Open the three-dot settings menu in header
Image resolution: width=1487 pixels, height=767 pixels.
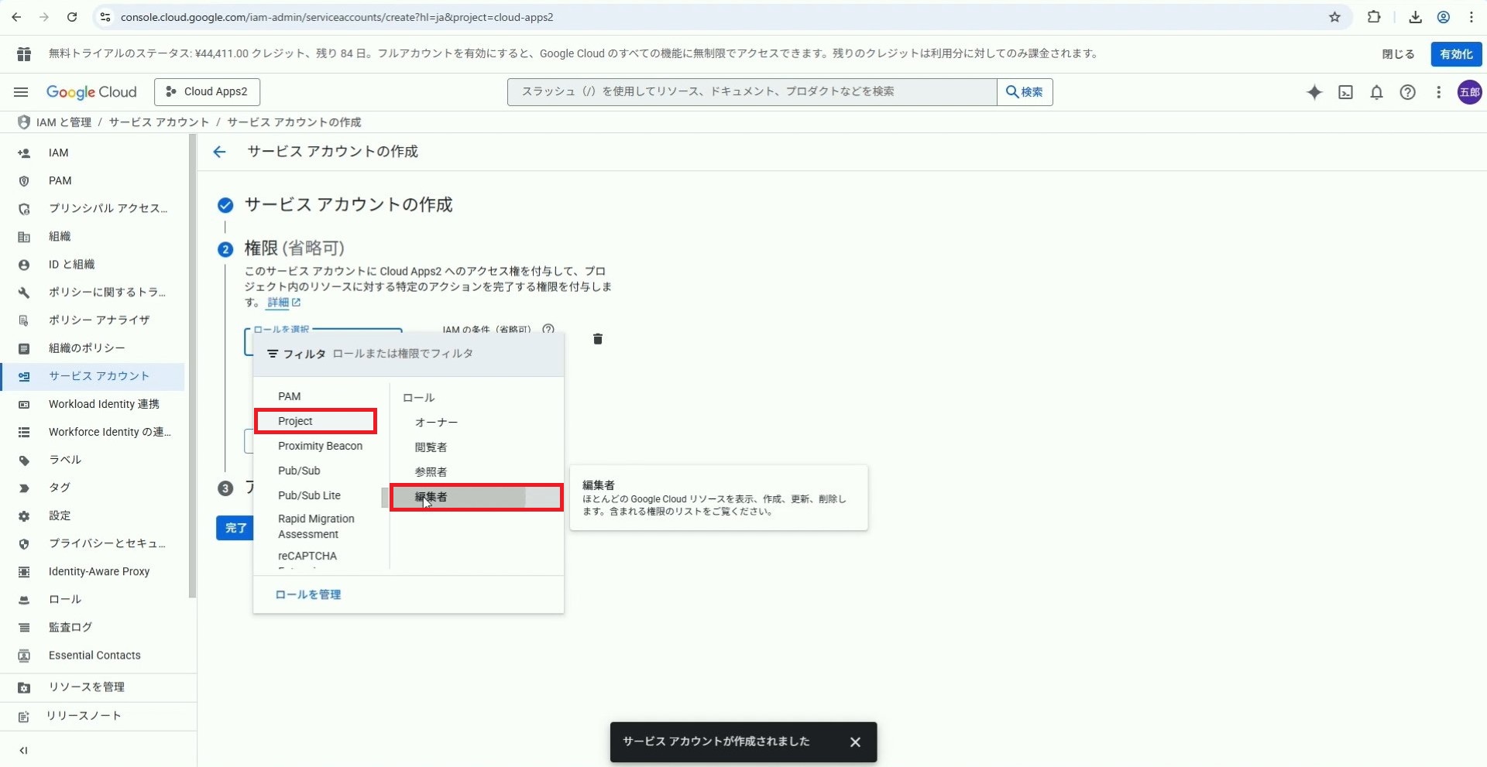point(1438,92)
